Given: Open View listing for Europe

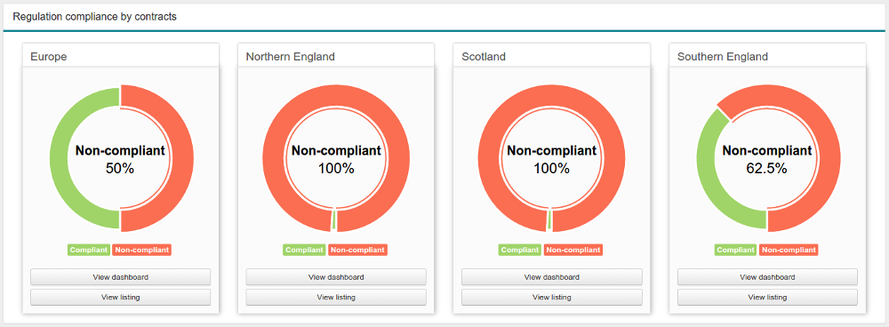Looking at the screenshot, I should tap(120, 297).
